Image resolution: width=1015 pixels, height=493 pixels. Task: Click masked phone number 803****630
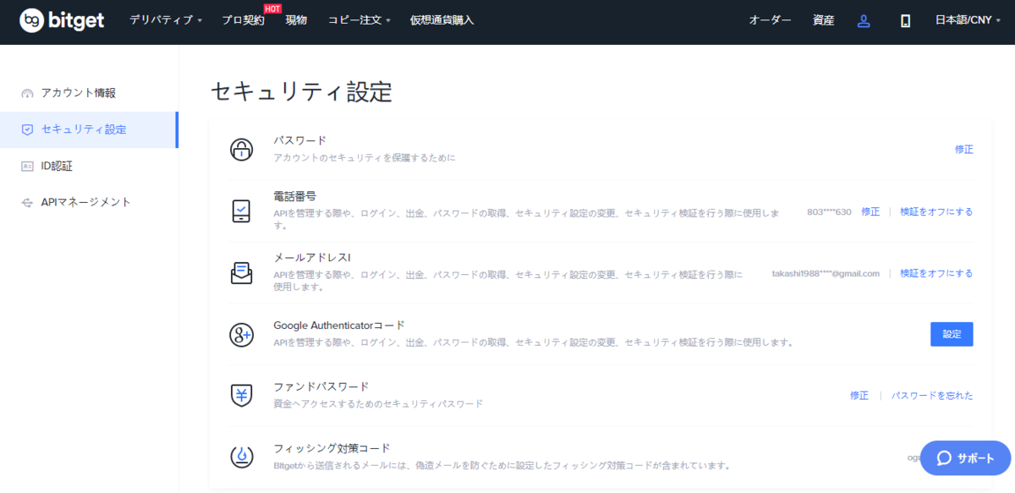pyautogui.click(x=829, y=211)
